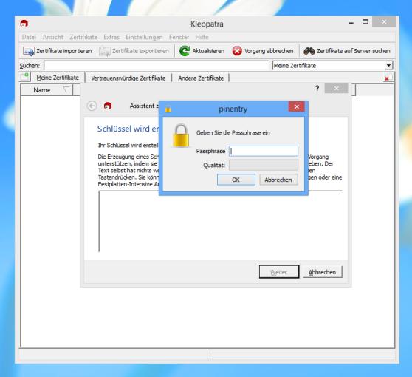Viewport: 412px width, 377px height.
Task: Minimize the Kleopatra window
Action: pyautogui.click(x=351, y=23)
